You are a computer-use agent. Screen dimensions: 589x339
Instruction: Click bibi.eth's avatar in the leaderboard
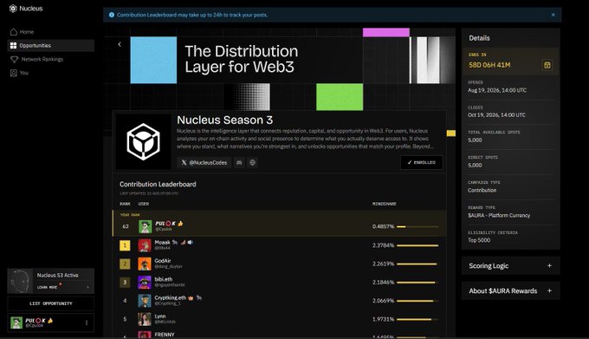point(145,283)
